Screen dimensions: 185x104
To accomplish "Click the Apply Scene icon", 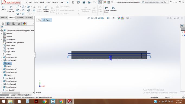I will pos(122,18).
